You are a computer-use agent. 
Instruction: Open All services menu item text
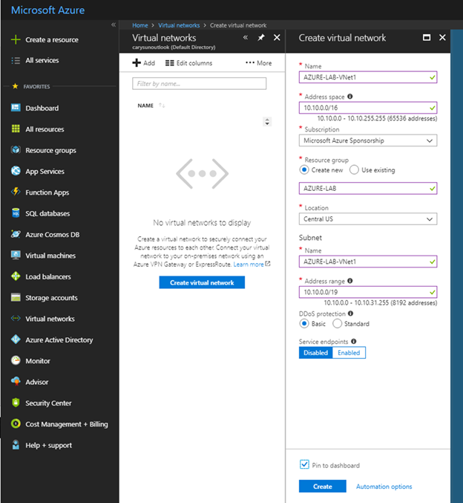click(42, 60)
